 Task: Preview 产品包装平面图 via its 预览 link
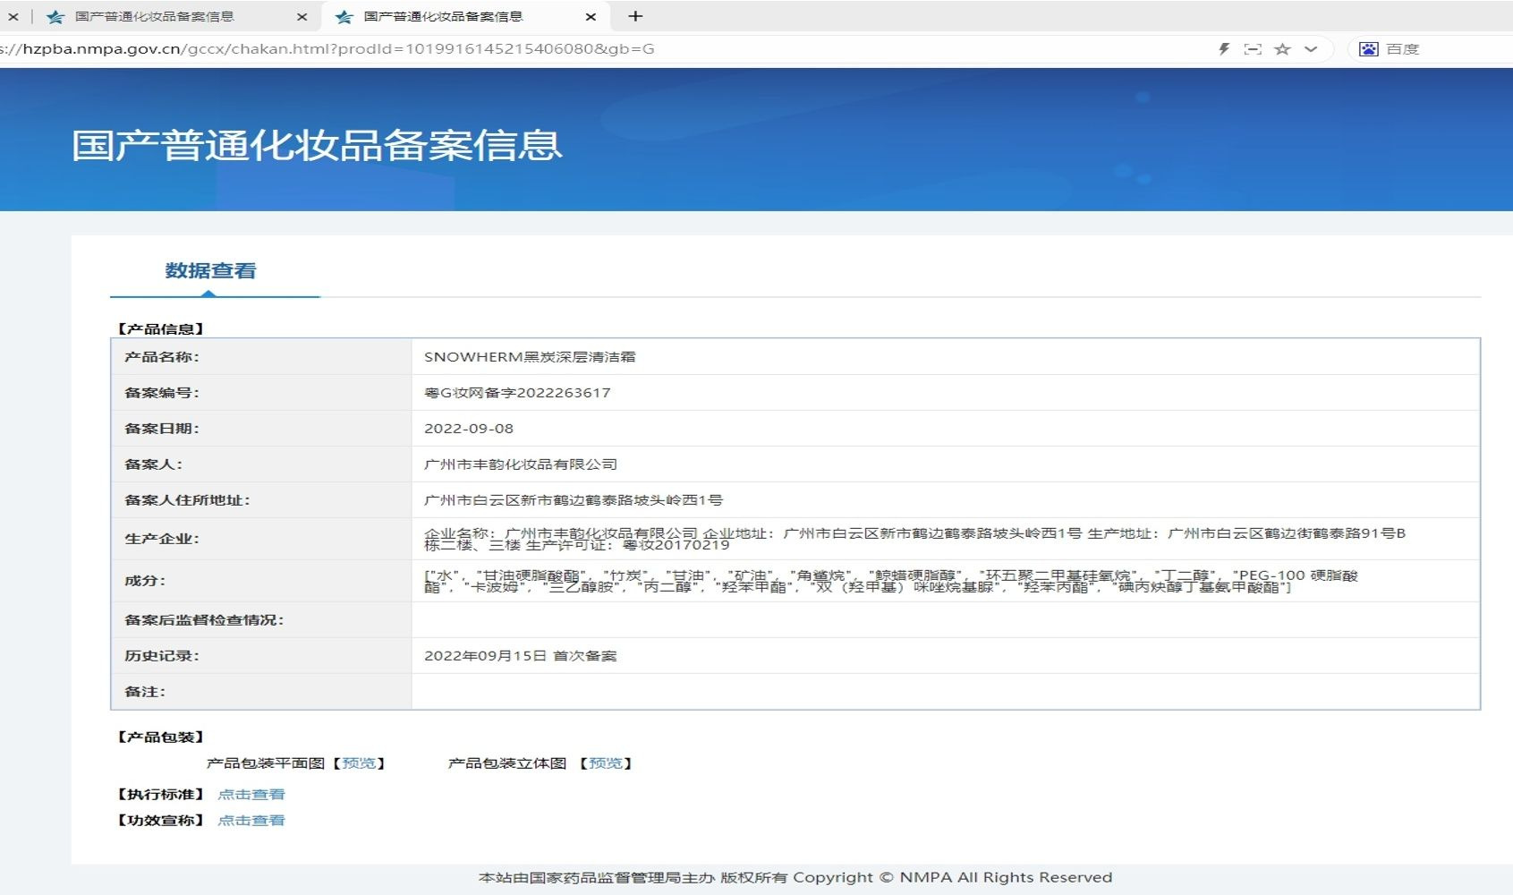(x=359, y=763)
